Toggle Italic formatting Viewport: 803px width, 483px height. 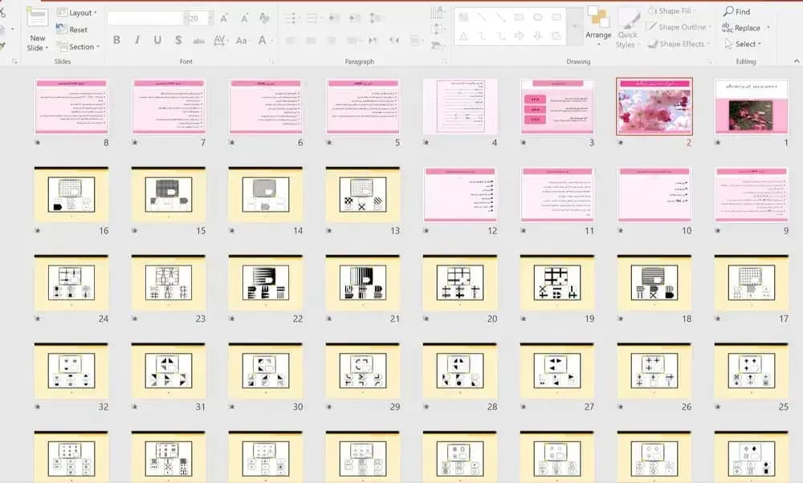137,40
